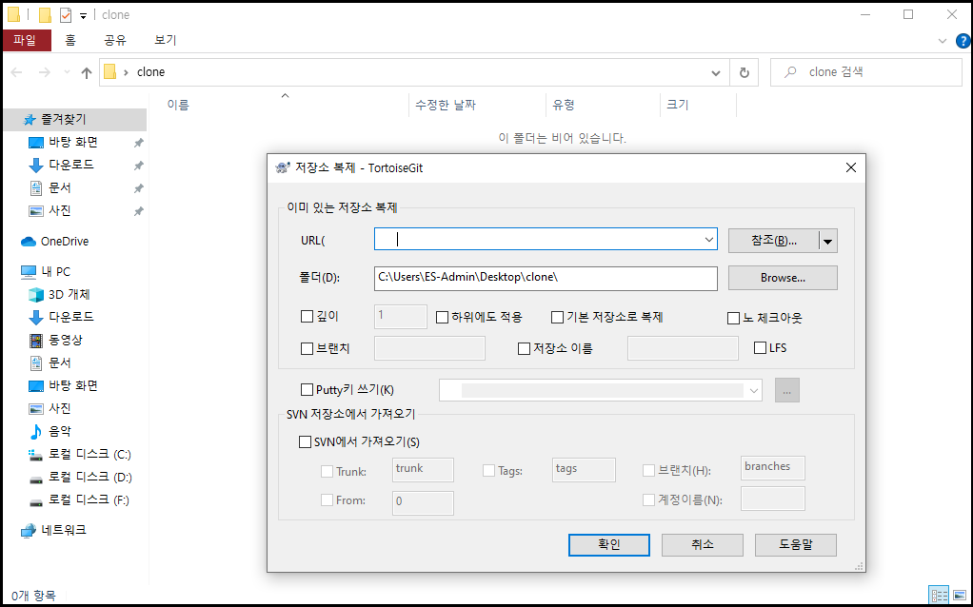Viewport: 973px width, 607px height.
Task: Click the new folder quick access icon
Action: (45, 15)
